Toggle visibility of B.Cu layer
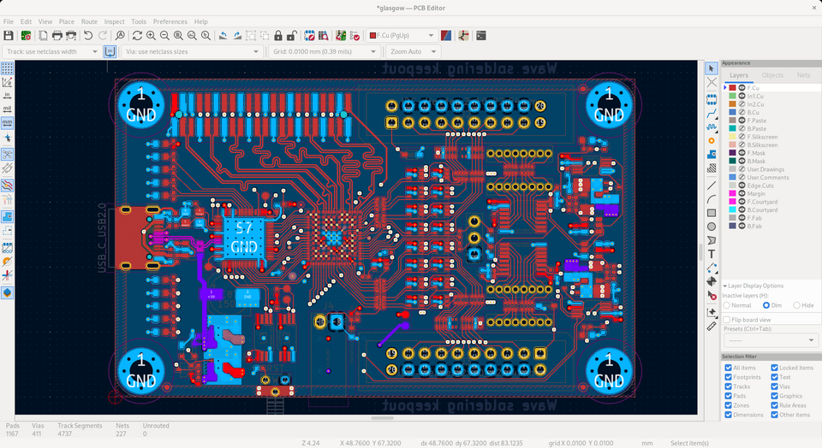Screen dimensions: 822x448 coord(742,112)
